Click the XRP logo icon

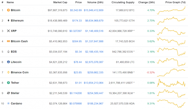point(8,31)
